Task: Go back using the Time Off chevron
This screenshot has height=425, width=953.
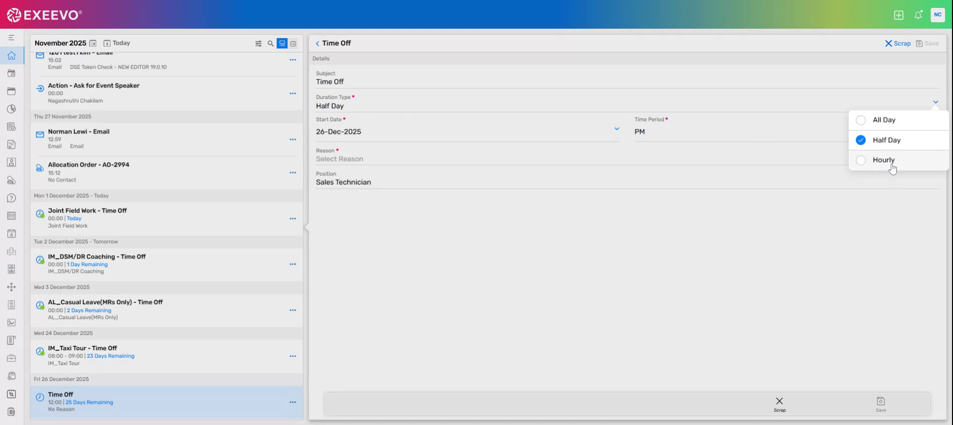Action: click(x=318, y=44)
